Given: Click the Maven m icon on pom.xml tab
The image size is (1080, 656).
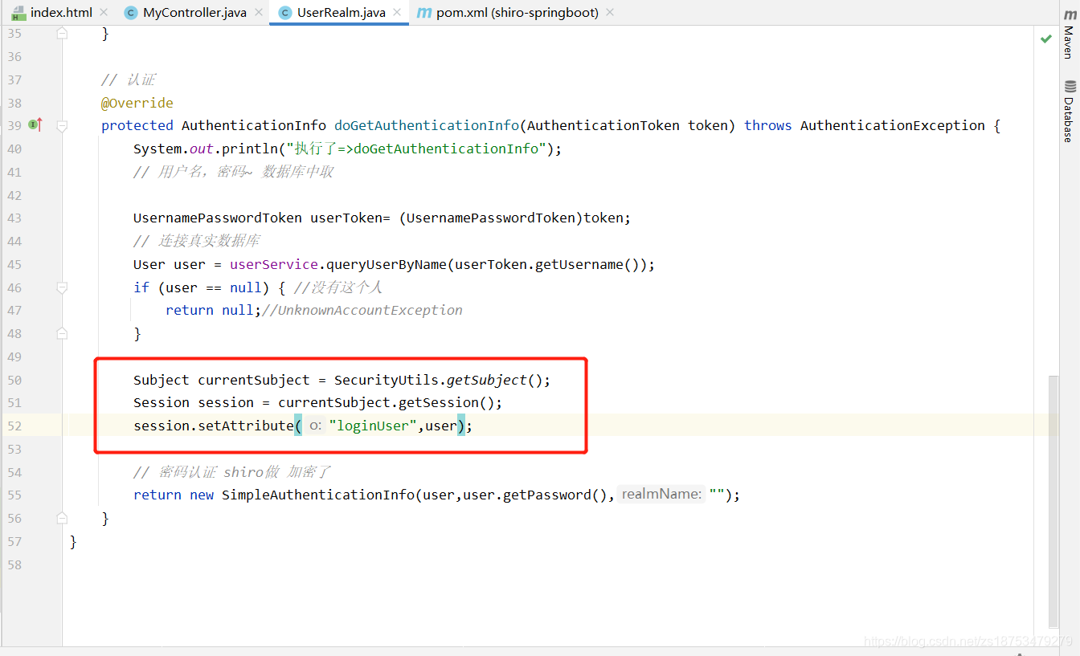Looking at the screenshot, I should 424,13.
